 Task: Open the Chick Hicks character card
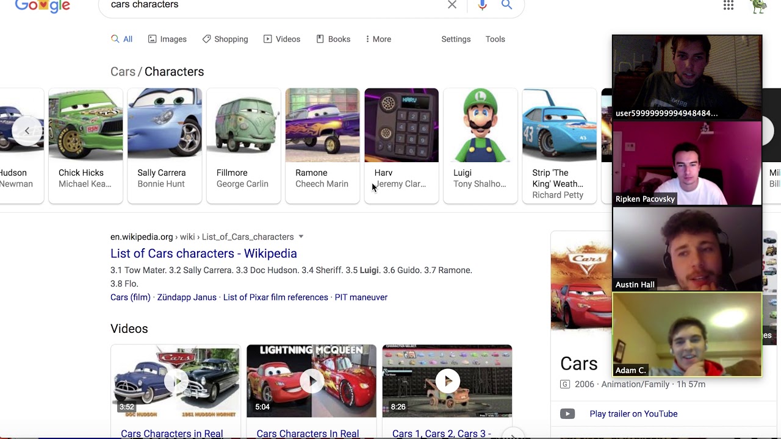[85, 146]
